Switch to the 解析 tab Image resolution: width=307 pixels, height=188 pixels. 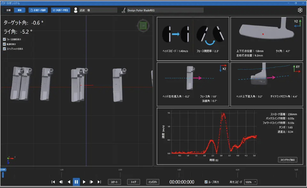click(x=19, y=10)
